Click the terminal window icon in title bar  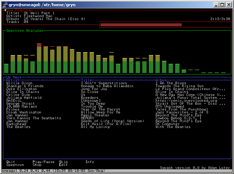[x=4, y=4]
